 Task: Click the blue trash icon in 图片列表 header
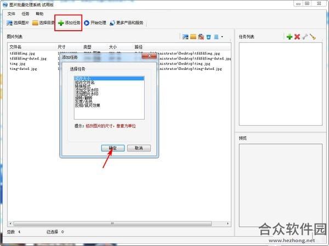pyautogui.click(x=208, y=37)
